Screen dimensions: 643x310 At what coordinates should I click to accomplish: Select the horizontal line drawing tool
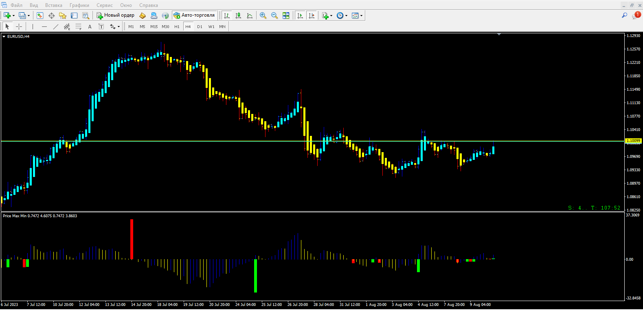pos(44,26)
